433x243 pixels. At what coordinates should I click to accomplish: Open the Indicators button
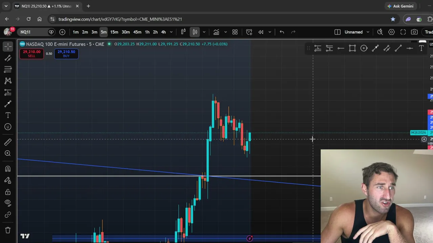[216, 32]
